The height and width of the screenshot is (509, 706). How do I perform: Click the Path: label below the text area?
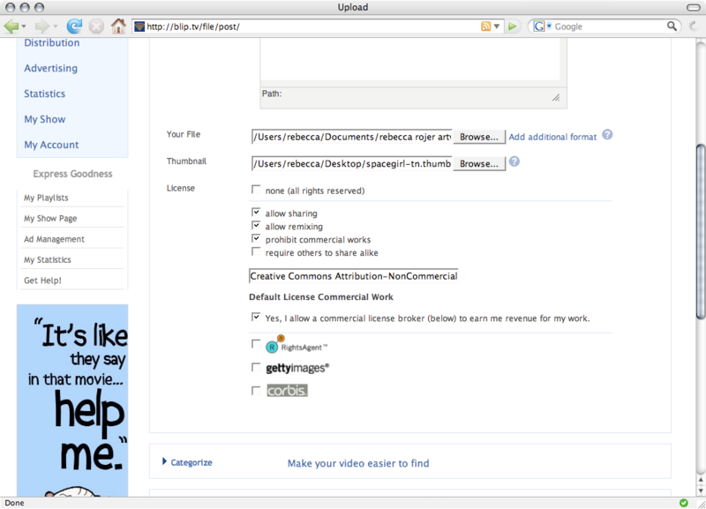pyautogui.click(x=272, y=94)
